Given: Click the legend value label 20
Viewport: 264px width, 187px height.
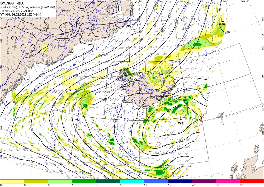Looking at the screenshot, I should coord(193,185).
